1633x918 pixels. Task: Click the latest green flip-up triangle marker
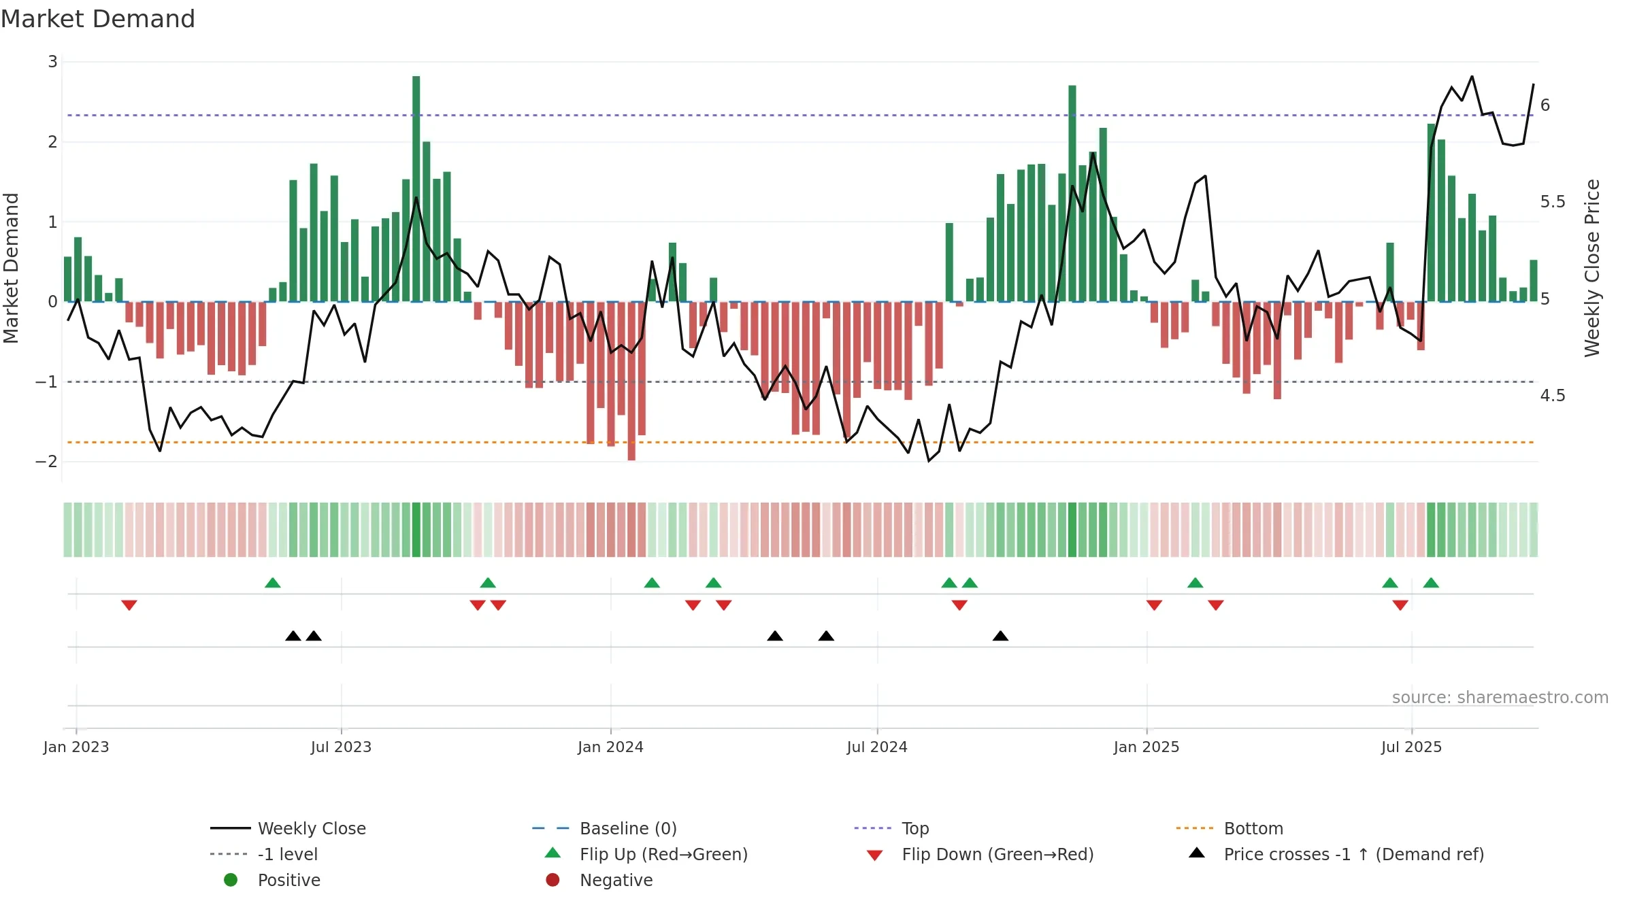(1431, 583)
